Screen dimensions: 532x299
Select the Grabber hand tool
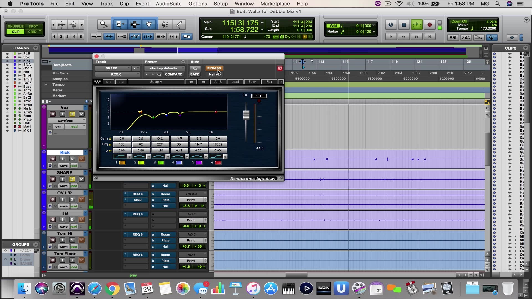tap(149, 24)
